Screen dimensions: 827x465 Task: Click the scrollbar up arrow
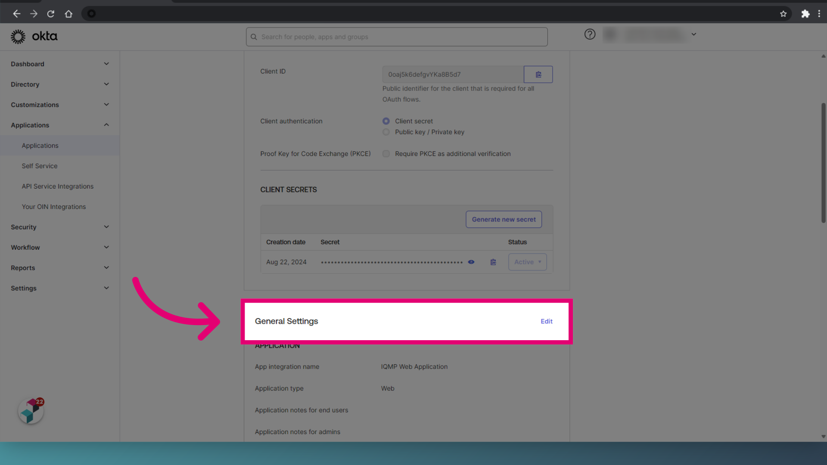click(823, 56)
